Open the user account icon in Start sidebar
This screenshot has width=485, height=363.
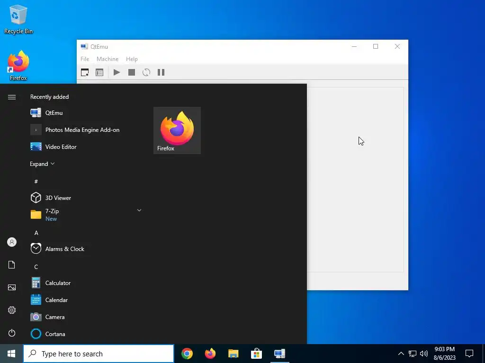tap(12, 242)
